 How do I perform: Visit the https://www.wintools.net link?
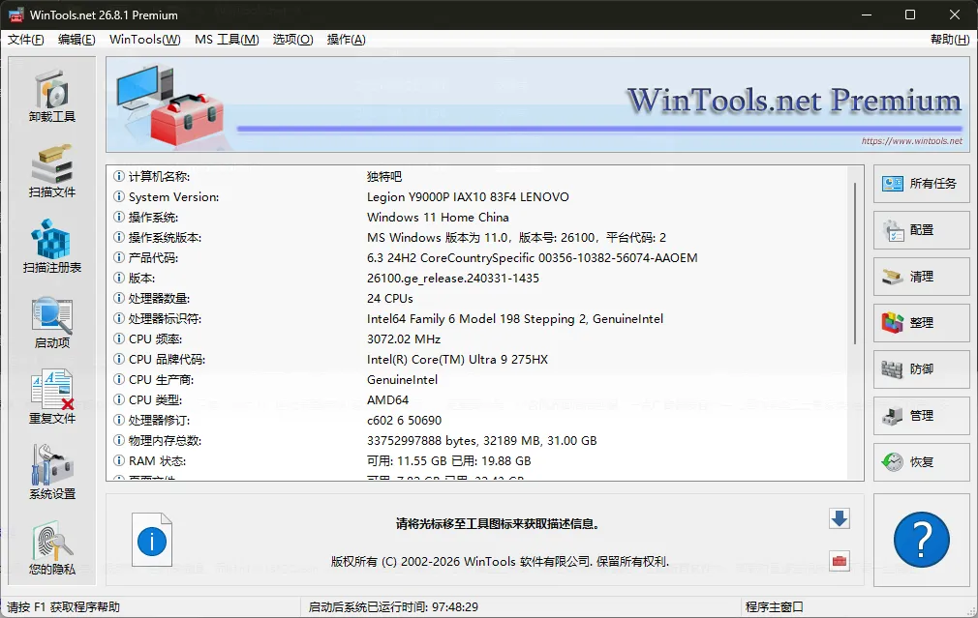912,141
